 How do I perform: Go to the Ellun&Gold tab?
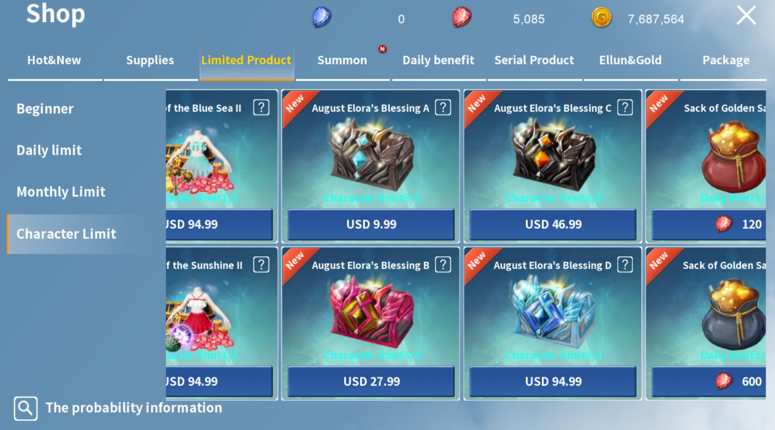pyautogui.click(x=630, y=60)
